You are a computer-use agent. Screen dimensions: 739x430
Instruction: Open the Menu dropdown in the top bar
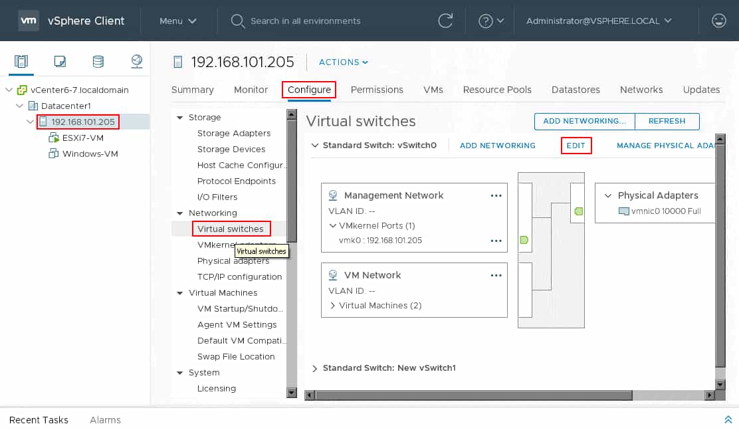click(177, 20)
